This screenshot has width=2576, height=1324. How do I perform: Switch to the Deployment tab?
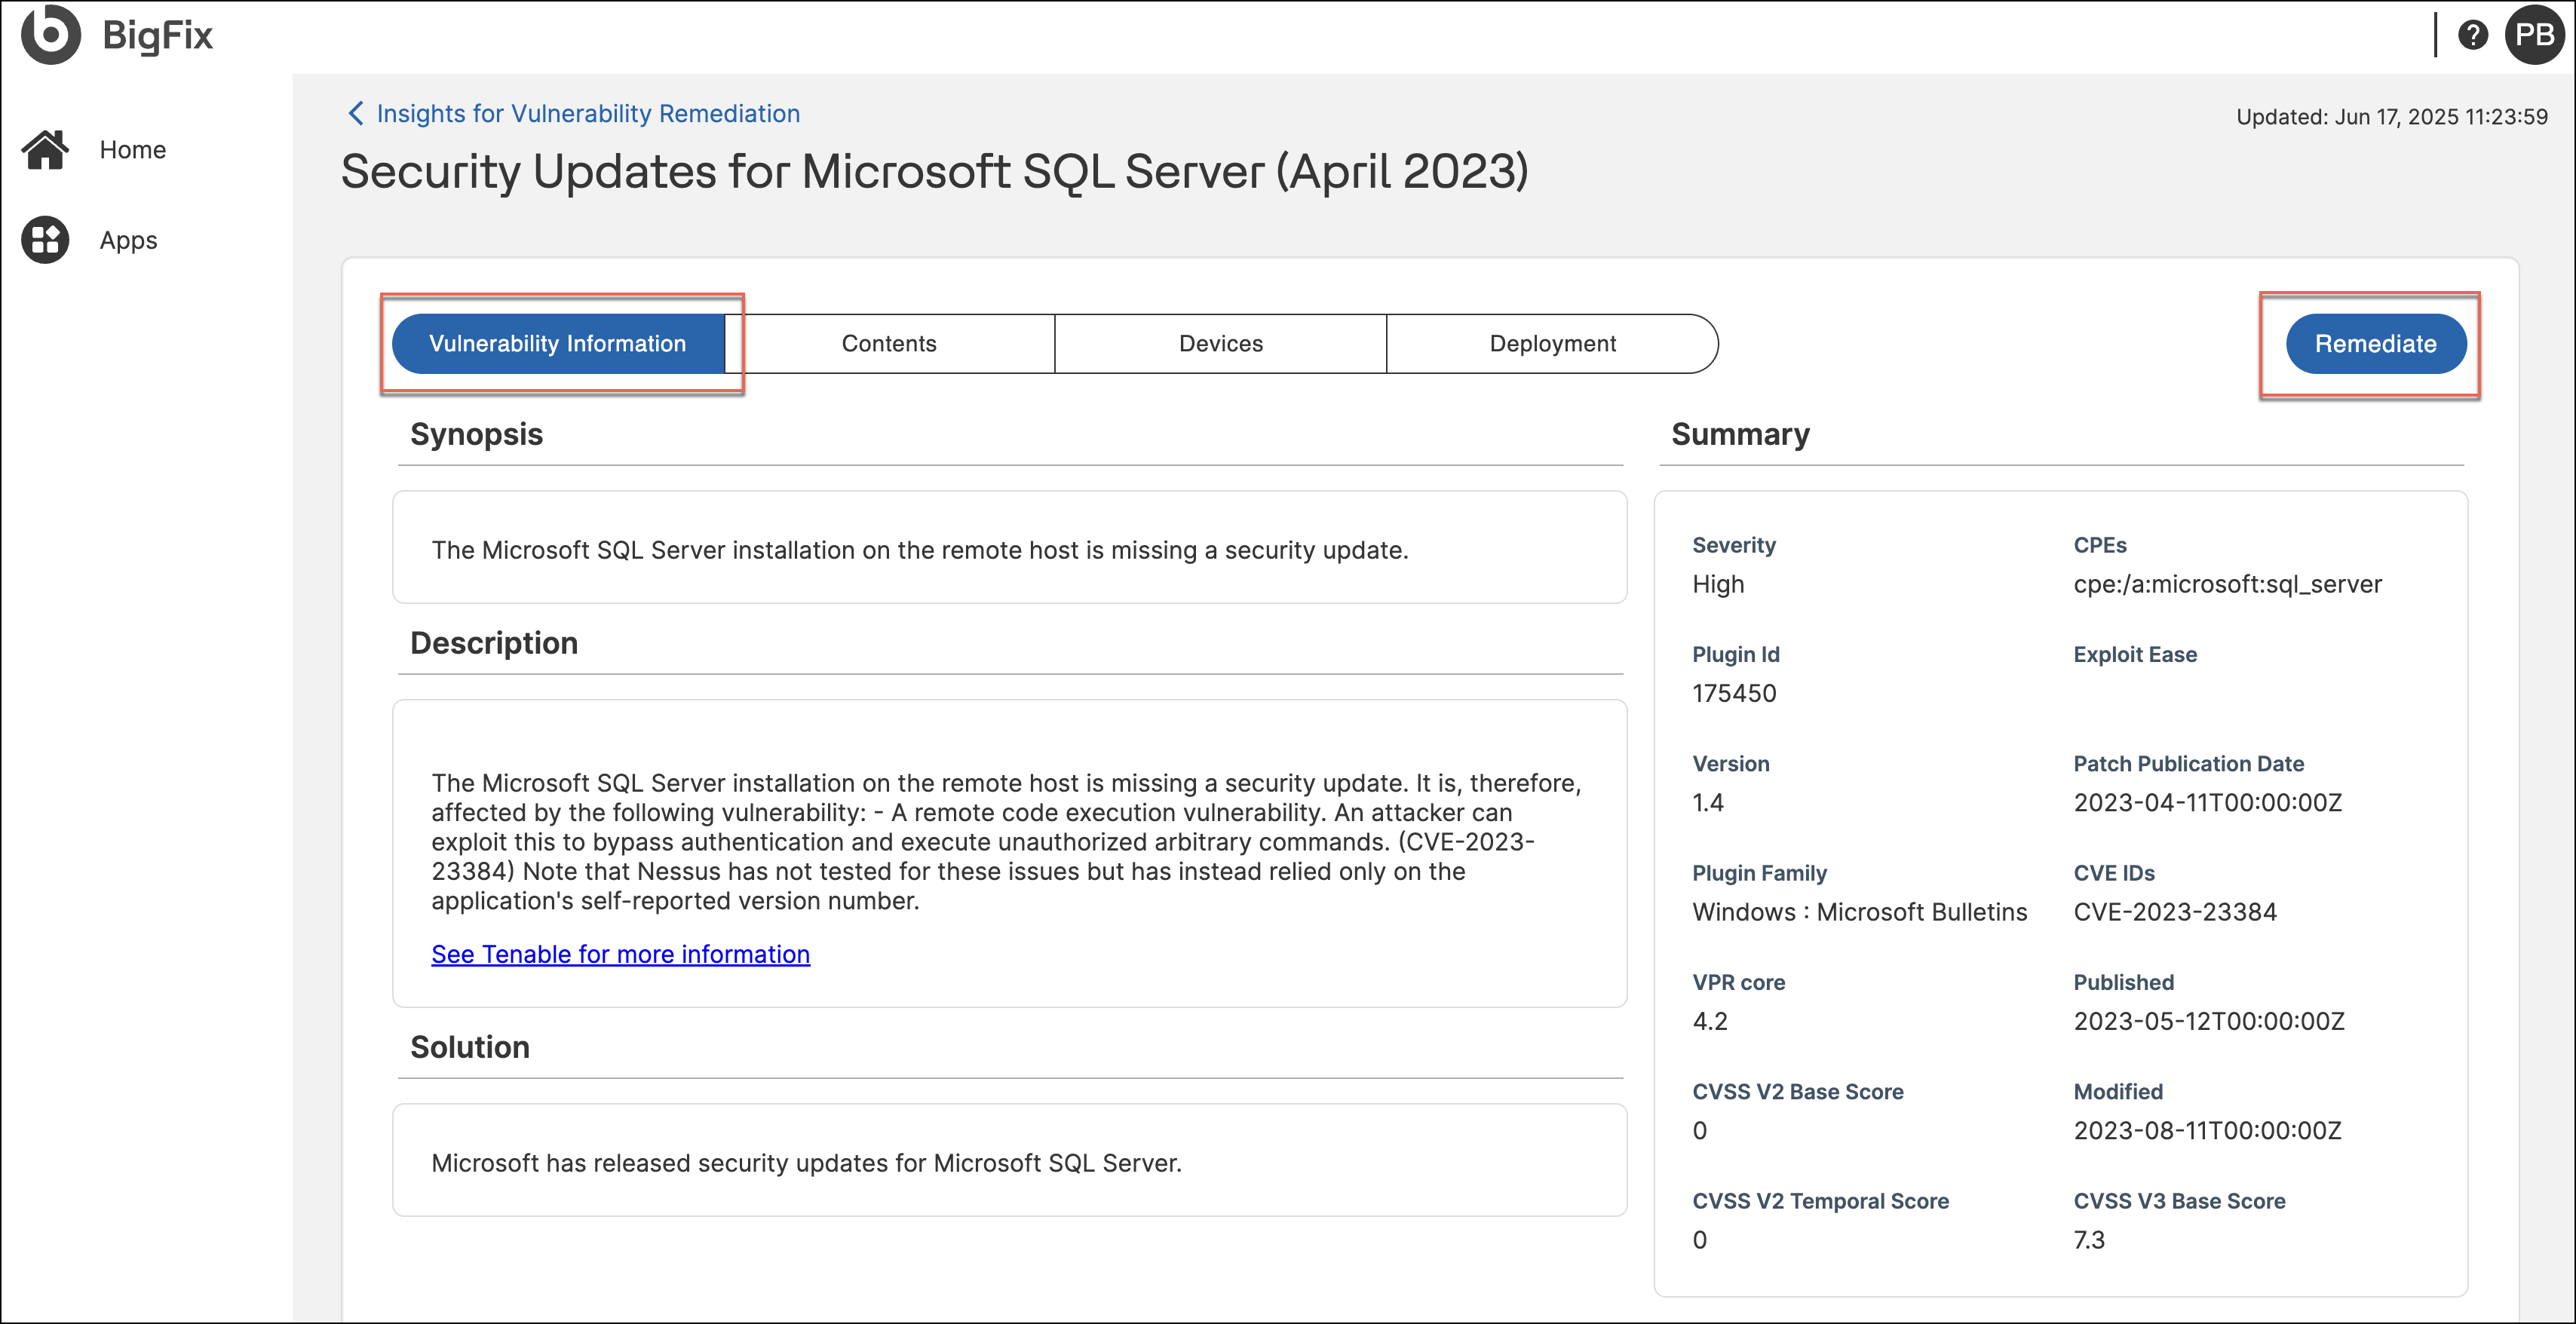click(x=1552, y=344)
